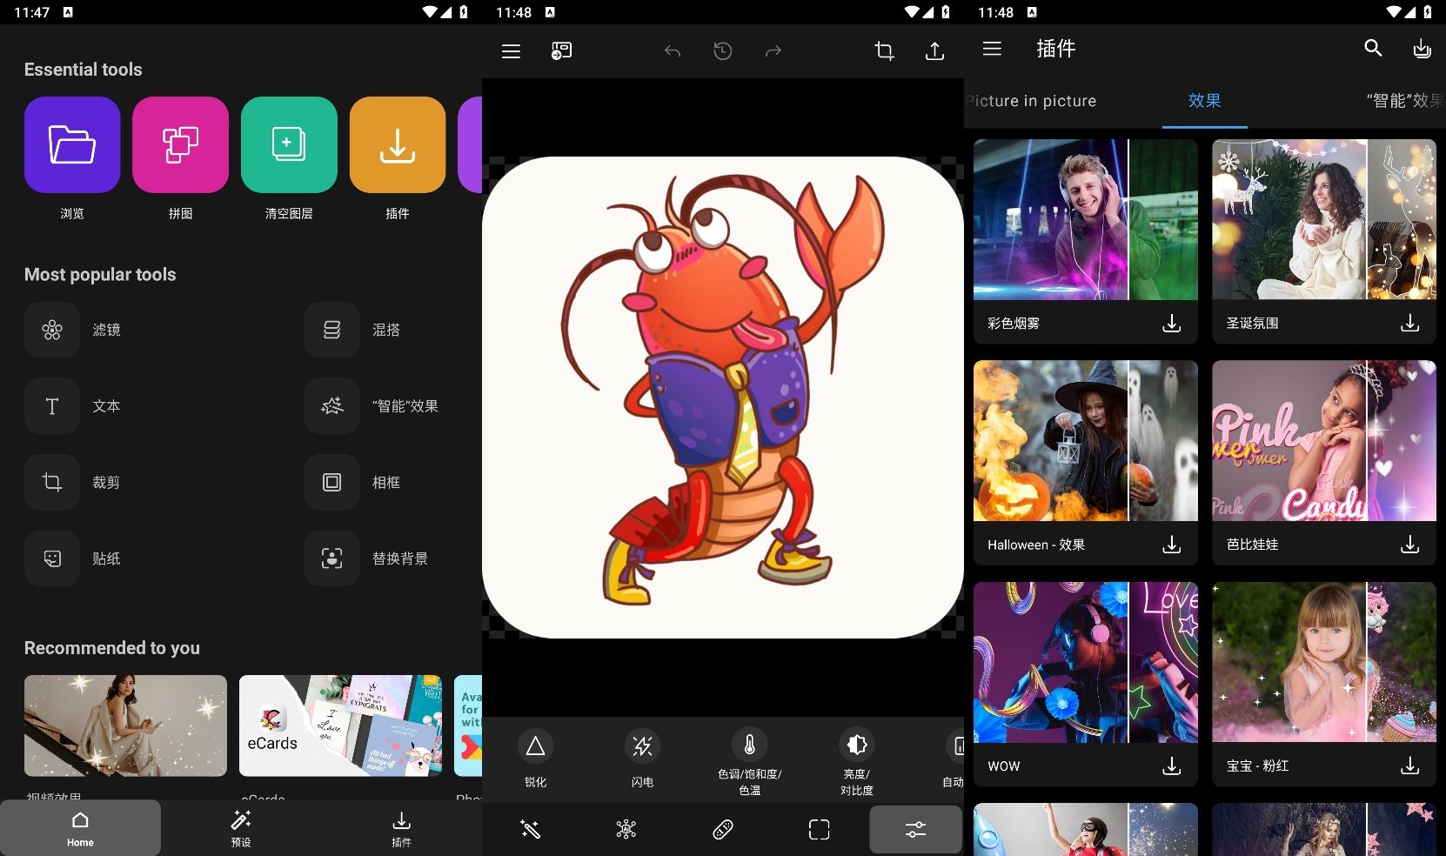Tap the crop icon in the editor top bar
The height and width of the screenshot is (856, 1446).
click(884, 50)
